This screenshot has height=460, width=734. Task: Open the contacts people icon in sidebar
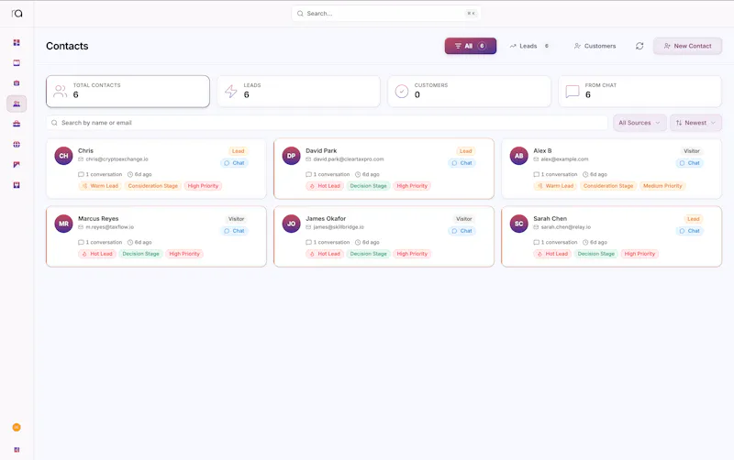point(17,104)
